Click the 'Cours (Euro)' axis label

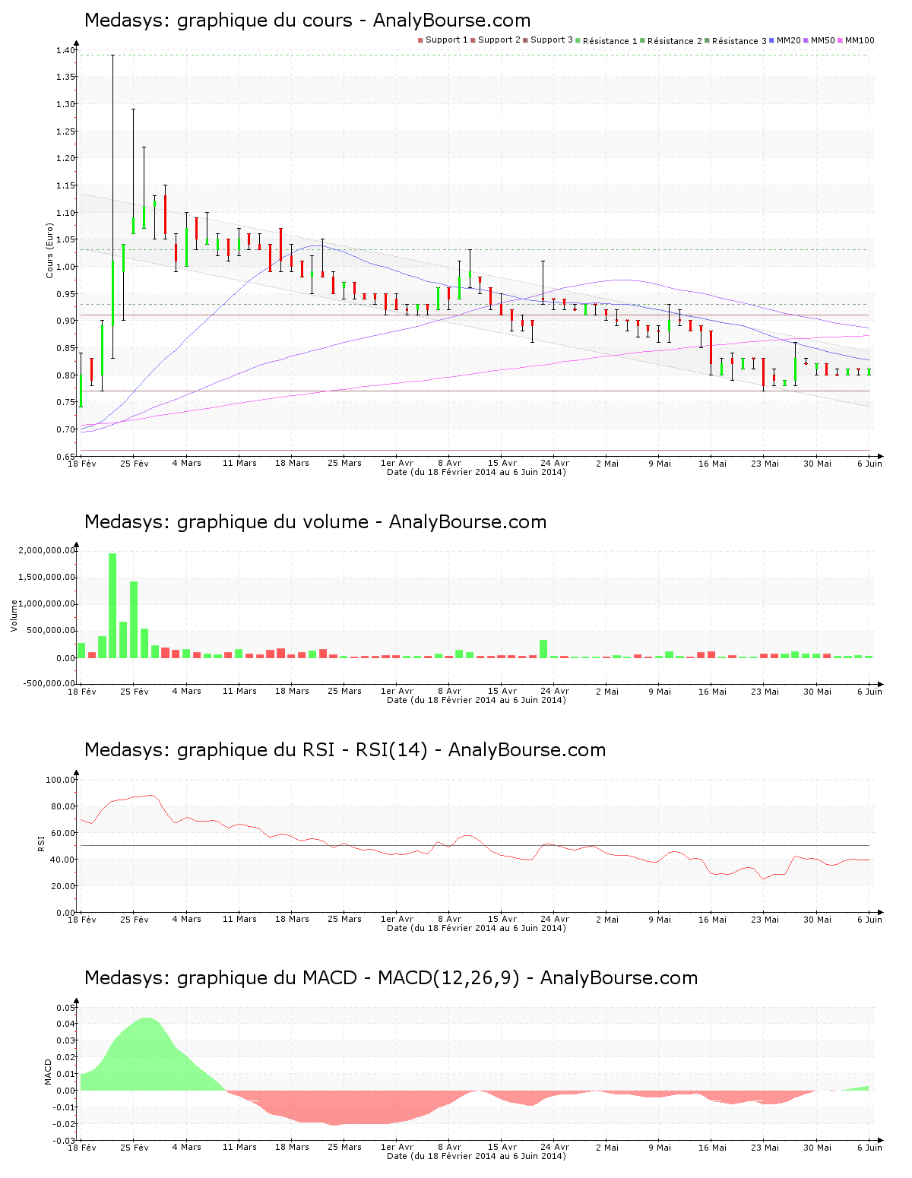point(50,250)
